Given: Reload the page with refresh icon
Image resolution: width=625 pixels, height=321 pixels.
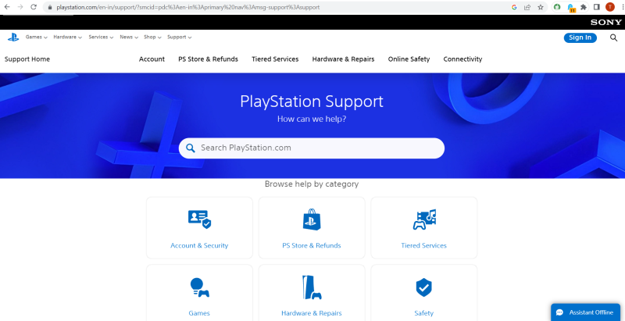Looking at the screenshot, I should (x=34, y=7).
